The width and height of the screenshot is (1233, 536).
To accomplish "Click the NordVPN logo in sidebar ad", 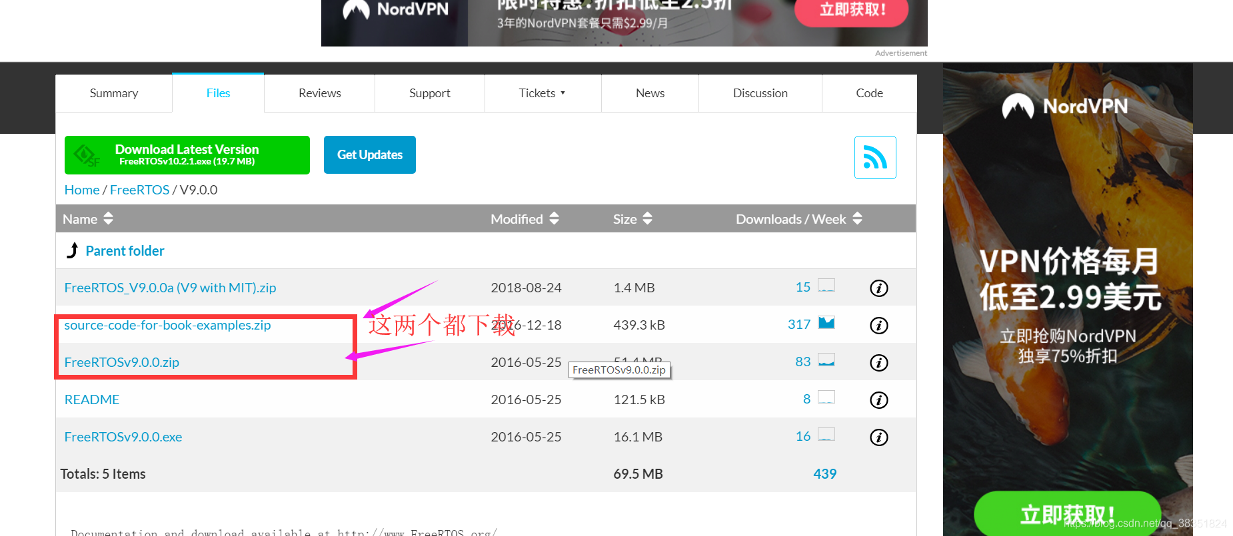I will [x=1065, y=106].
